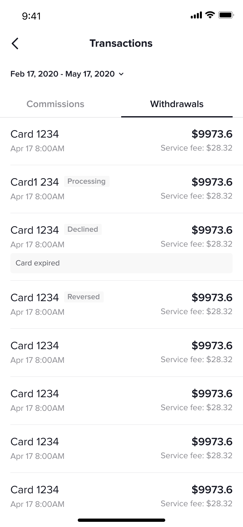The width and height of the screenshot is (243, 527).
Task: Open the Feb 17 - May 17 date selector
Action: [63, 74]
